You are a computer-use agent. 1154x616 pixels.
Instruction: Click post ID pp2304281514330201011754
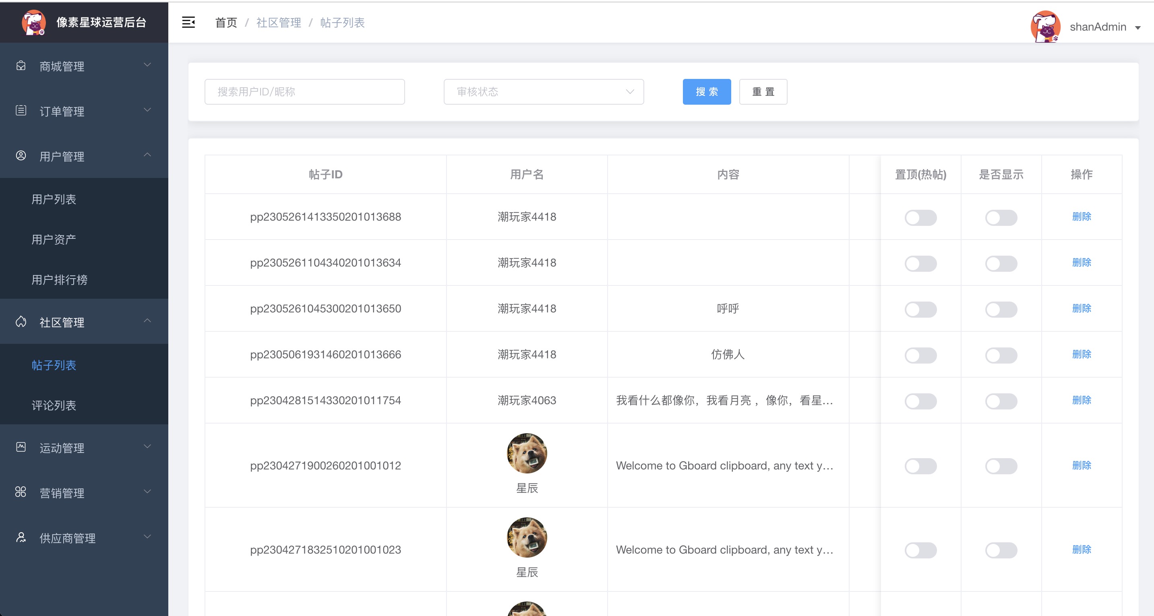(x=326, y=401)
